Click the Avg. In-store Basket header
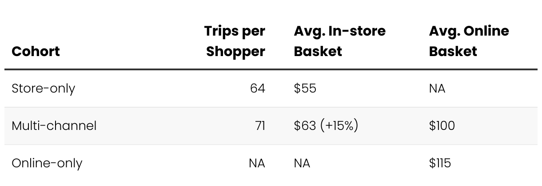 click(x=340, y=41)
